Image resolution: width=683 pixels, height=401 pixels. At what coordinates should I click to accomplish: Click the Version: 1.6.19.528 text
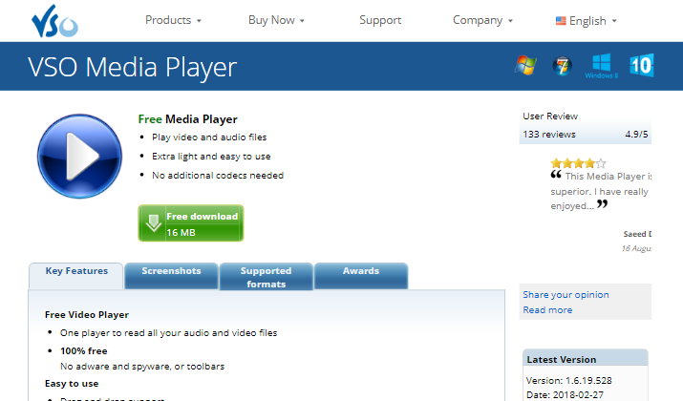(x=569, y=381)
